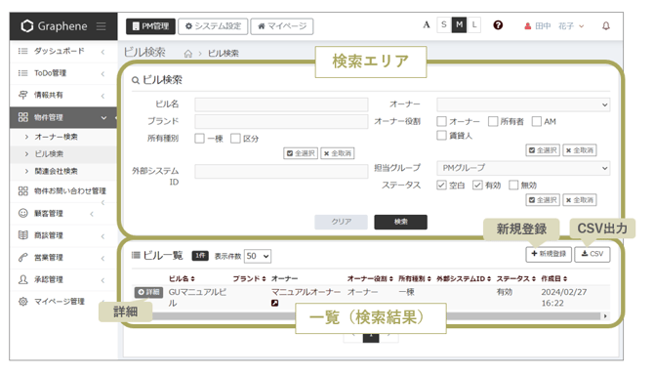The height and width of the screenshot is (374, 654).
Task: Click the 承認管理 person icon
Action: [23, 279]
